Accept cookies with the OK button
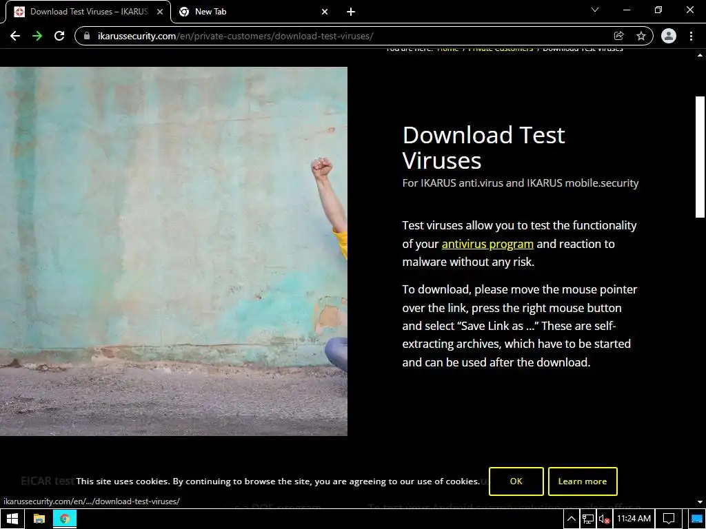 pos(516,481)
